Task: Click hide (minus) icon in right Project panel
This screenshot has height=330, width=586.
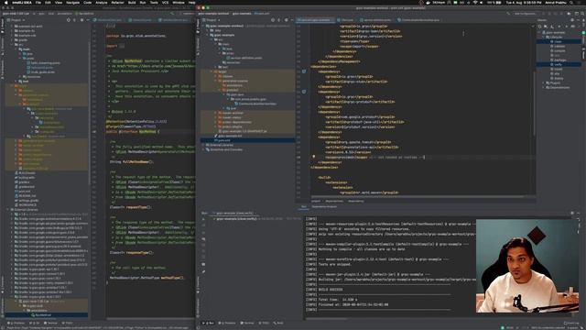Action: (292, 20)
